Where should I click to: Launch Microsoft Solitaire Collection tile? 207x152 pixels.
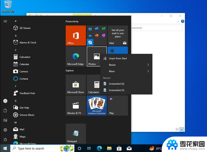click(97, 105)
